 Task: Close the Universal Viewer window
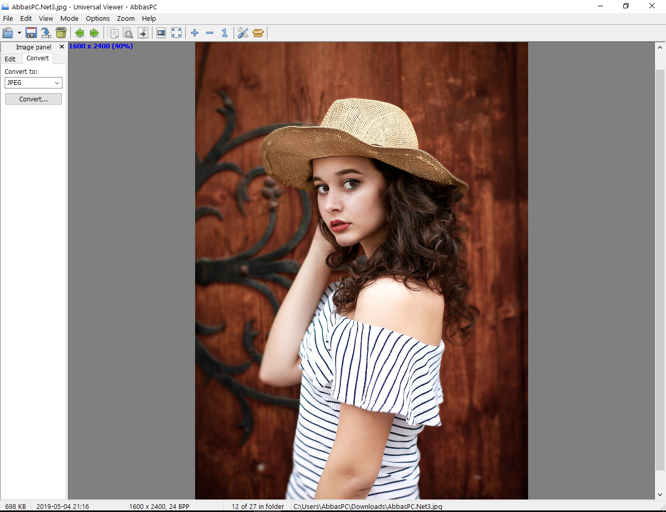click(652, 6)
